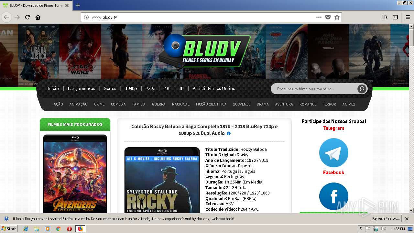Click the Refresh Firefox button
The image size is (414, 233).
tap(386, 218)
